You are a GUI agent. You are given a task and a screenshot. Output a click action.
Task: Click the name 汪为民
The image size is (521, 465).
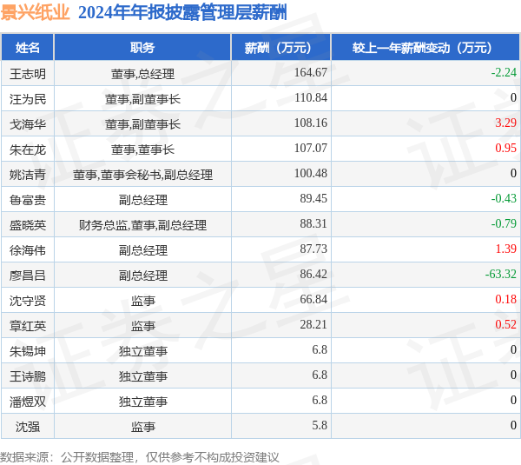(x=28, y=99)
